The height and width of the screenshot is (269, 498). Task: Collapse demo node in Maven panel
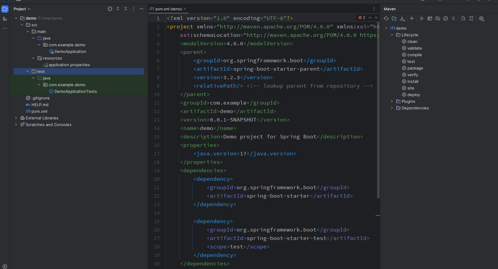(386, 28)
